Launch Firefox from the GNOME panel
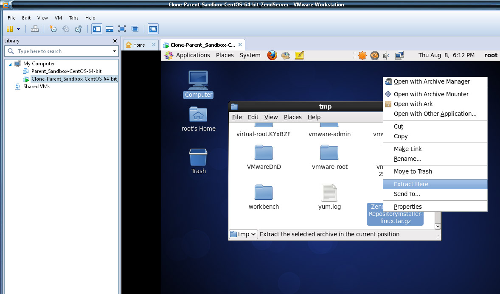 click(272, 56)
